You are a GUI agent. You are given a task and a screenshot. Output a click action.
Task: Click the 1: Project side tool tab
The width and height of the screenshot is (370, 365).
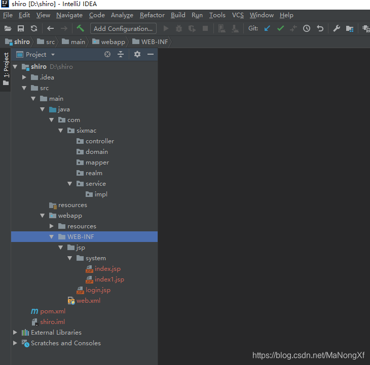[6, 68]
